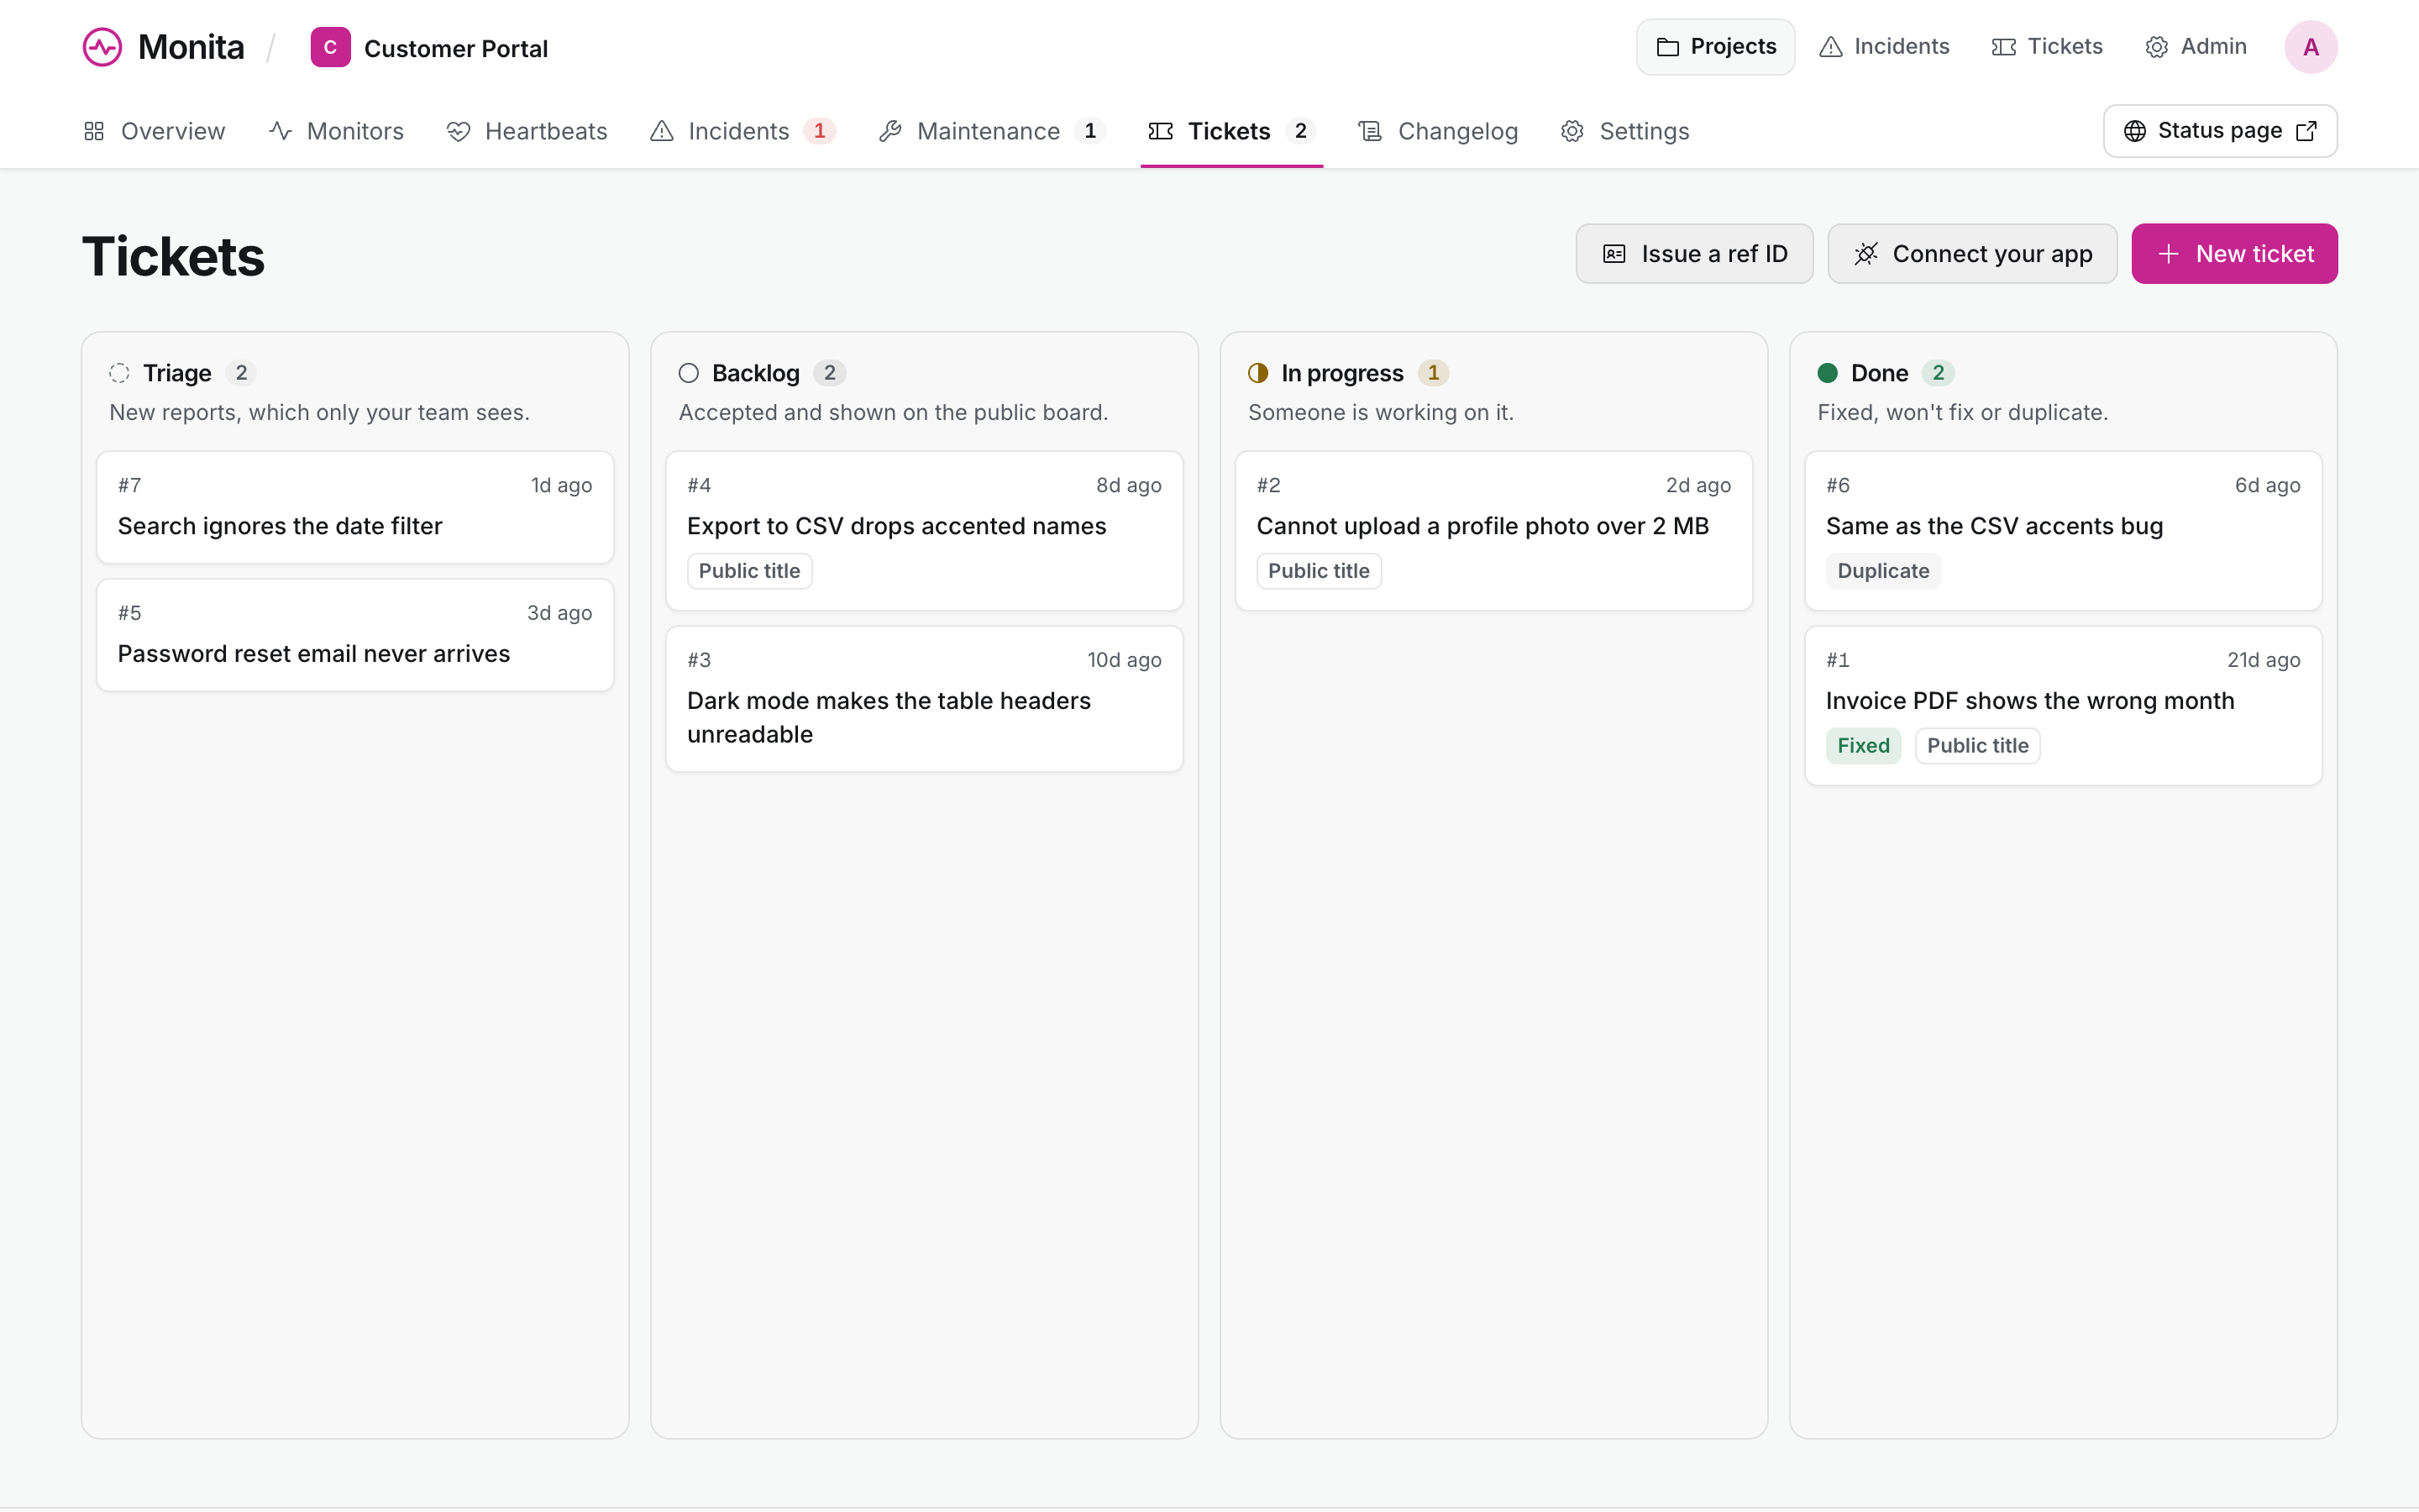
Task: Click the ticket icon in the Tickets tab
Action: tap(1159, 131)
